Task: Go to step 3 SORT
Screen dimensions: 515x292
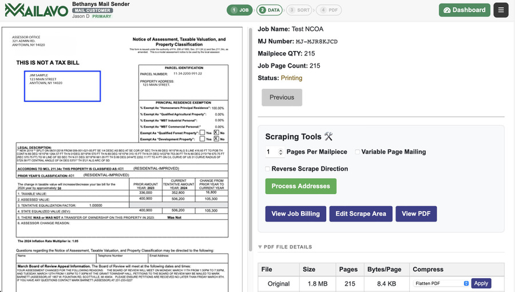Action: 299,10
